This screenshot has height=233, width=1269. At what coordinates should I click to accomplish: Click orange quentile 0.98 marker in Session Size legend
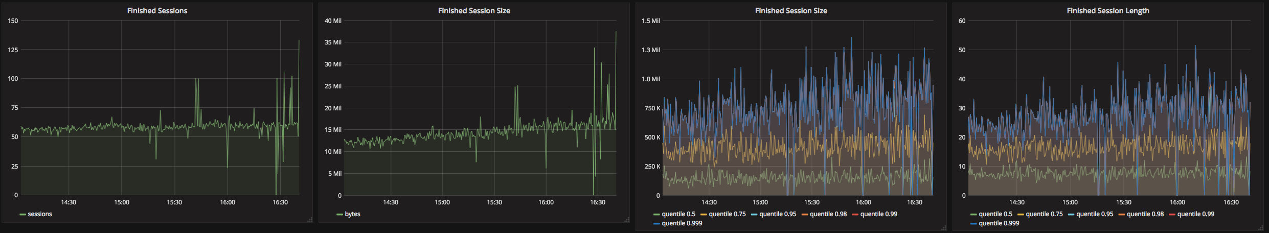tap(804, 215)
